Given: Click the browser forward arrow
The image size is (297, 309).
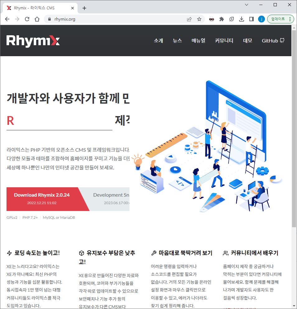Looking at the screenshot, I should click(17, 19).
